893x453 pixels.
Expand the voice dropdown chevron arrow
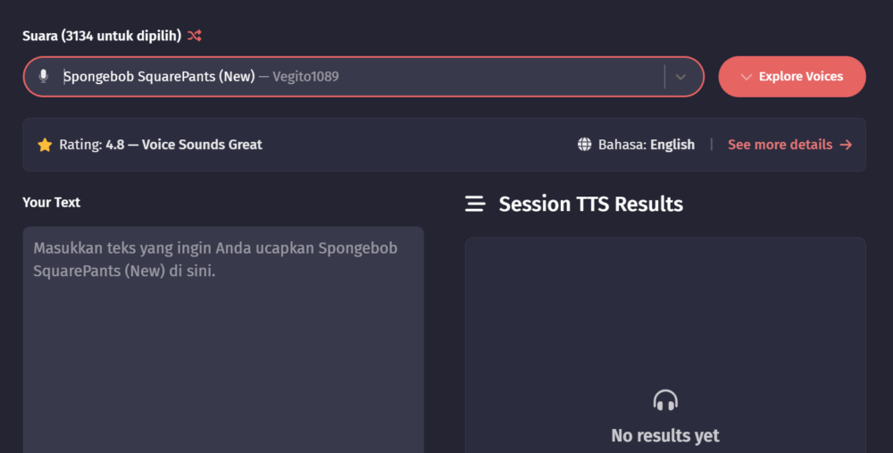[681, 77]
